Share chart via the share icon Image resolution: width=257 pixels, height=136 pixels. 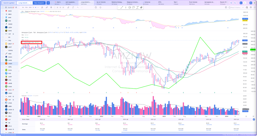[231, 3]
